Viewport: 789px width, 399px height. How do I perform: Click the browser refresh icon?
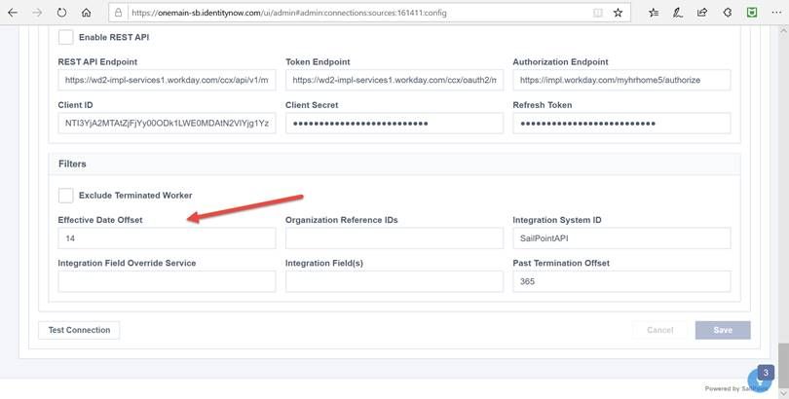pyautogui.click(x=61, y=14)
